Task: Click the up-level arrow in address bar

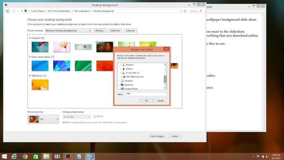Action: coord(22,11)
